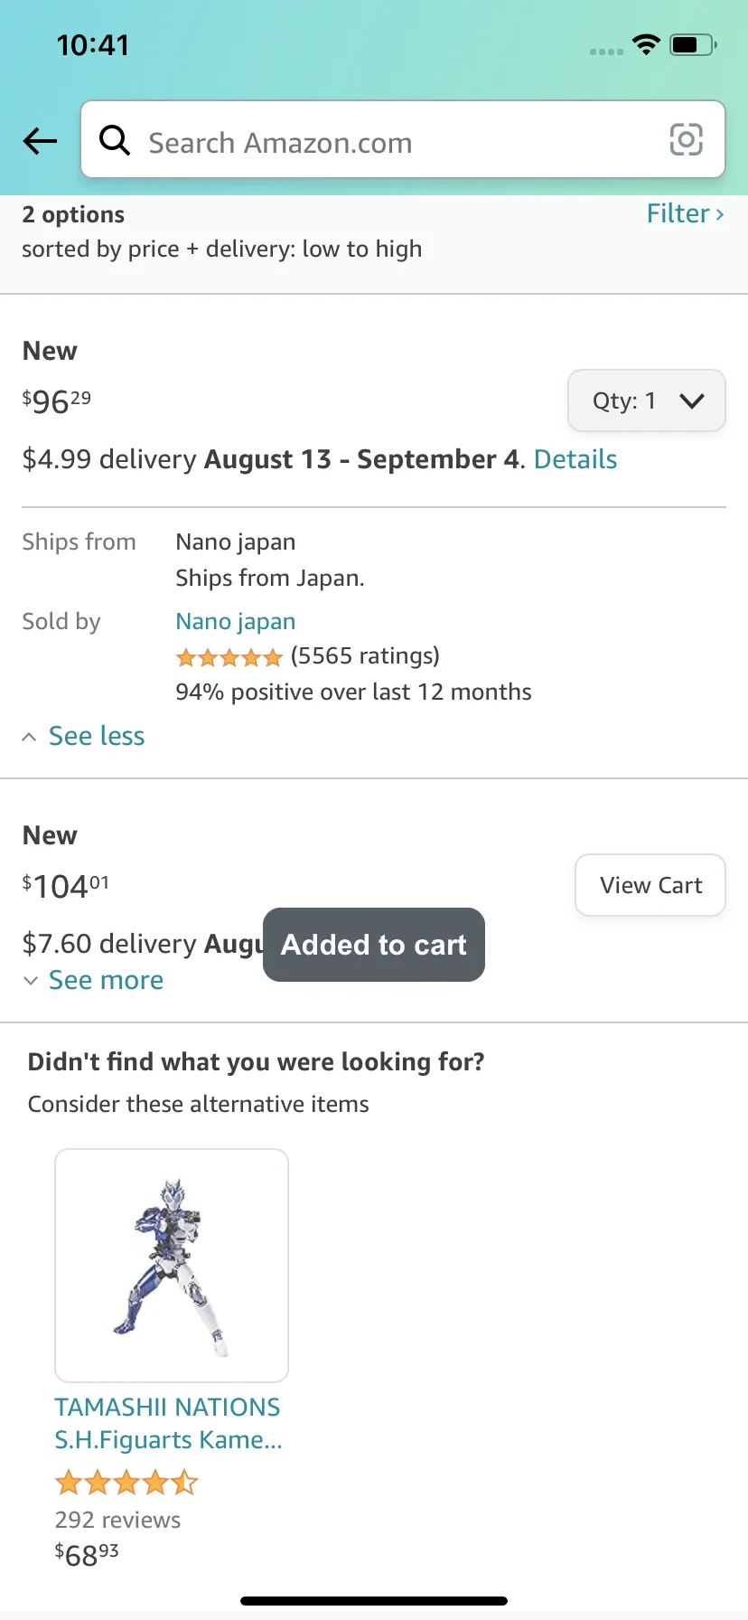
Task: Tap the Added to cart toast
Action: (x=374, y=945)
